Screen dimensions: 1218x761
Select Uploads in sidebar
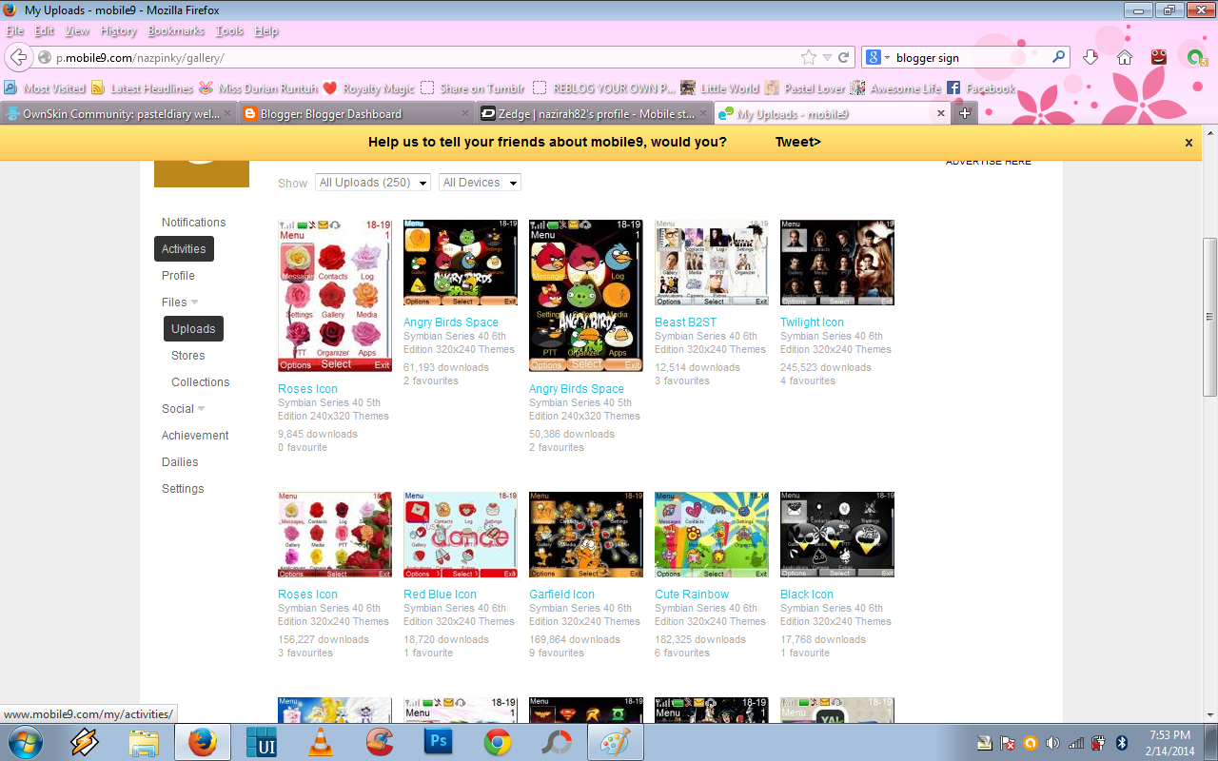tap(193, 329)
